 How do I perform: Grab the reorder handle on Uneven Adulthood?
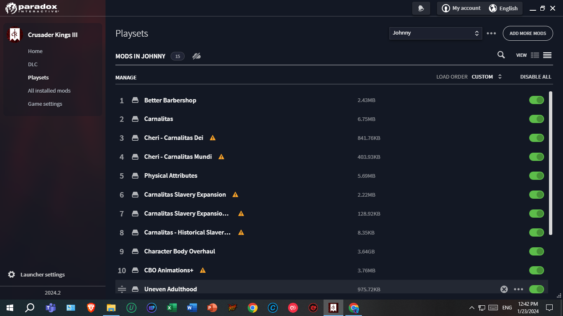coord(122,289)
